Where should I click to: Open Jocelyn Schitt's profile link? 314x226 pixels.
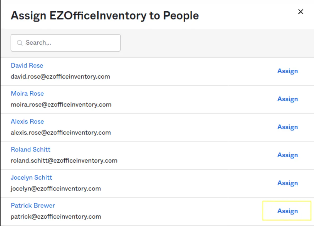(x=31, y=177)
